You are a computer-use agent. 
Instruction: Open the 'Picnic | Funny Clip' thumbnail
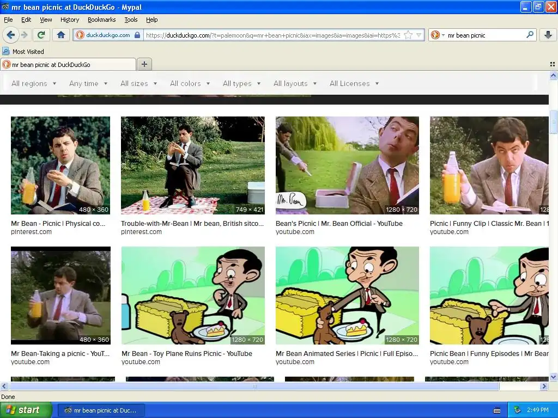tap(489, 165)
